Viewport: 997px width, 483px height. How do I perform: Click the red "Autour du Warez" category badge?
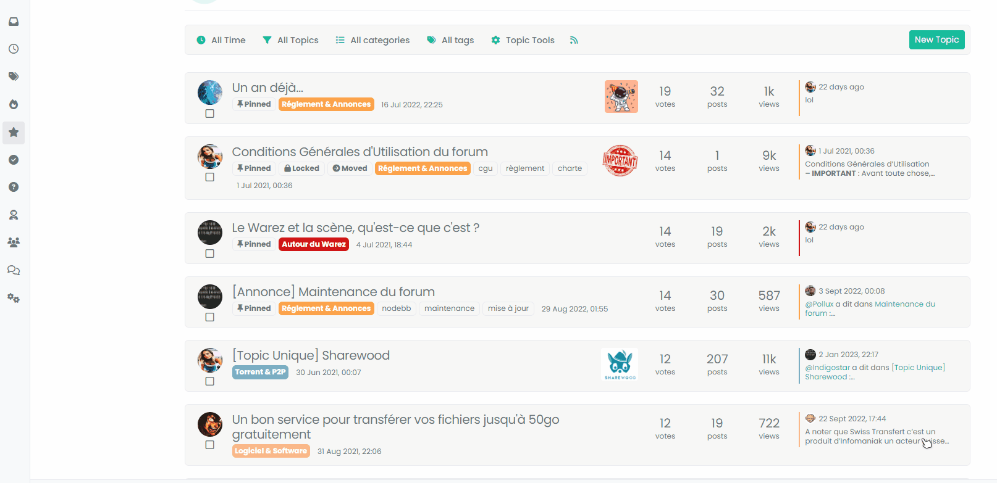point(314,244)
